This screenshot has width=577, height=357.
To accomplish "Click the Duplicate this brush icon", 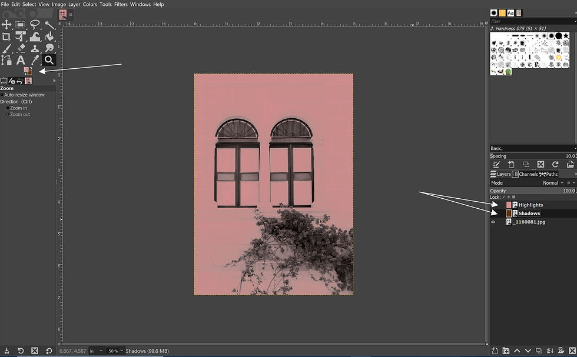I will point(526,164).
